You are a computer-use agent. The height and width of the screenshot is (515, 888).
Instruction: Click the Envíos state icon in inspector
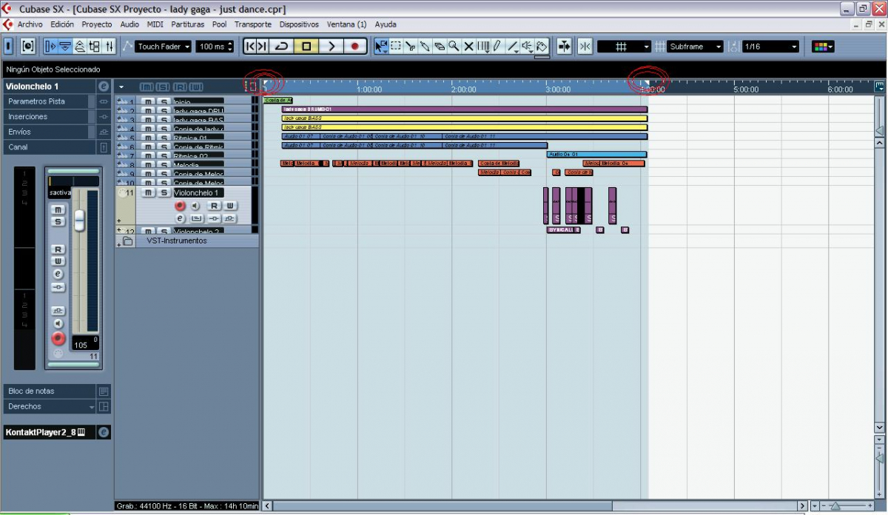click(104, 132)
